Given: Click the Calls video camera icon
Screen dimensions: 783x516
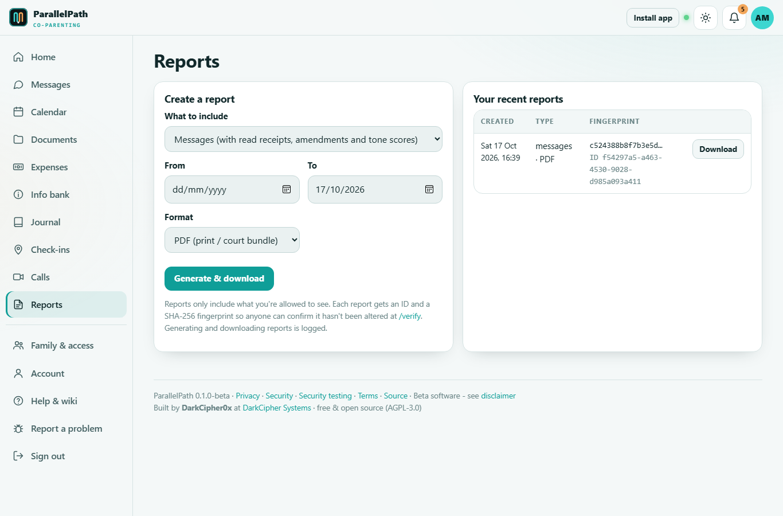Looking at the screenshot, I should 18,277.
